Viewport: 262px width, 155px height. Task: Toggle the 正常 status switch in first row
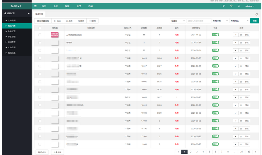215,35
